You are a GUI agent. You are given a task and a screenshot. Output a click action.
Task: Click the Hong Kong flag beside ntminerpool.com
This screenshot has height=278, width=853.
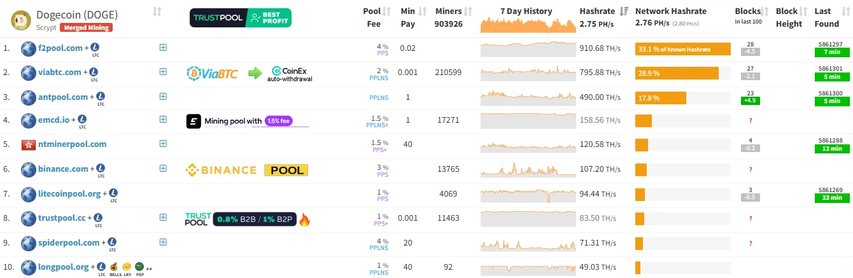[x=28, y=144]
